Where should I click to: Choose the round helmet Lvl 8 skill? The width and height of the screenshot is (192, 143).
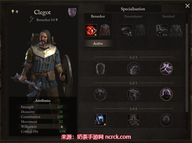click(166, 120)
